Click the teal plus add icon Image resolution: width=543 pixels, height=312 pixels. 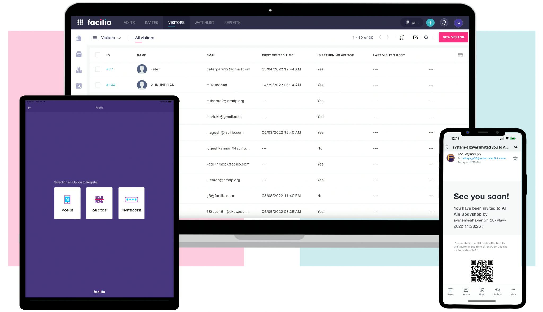(x=430, y=23)
